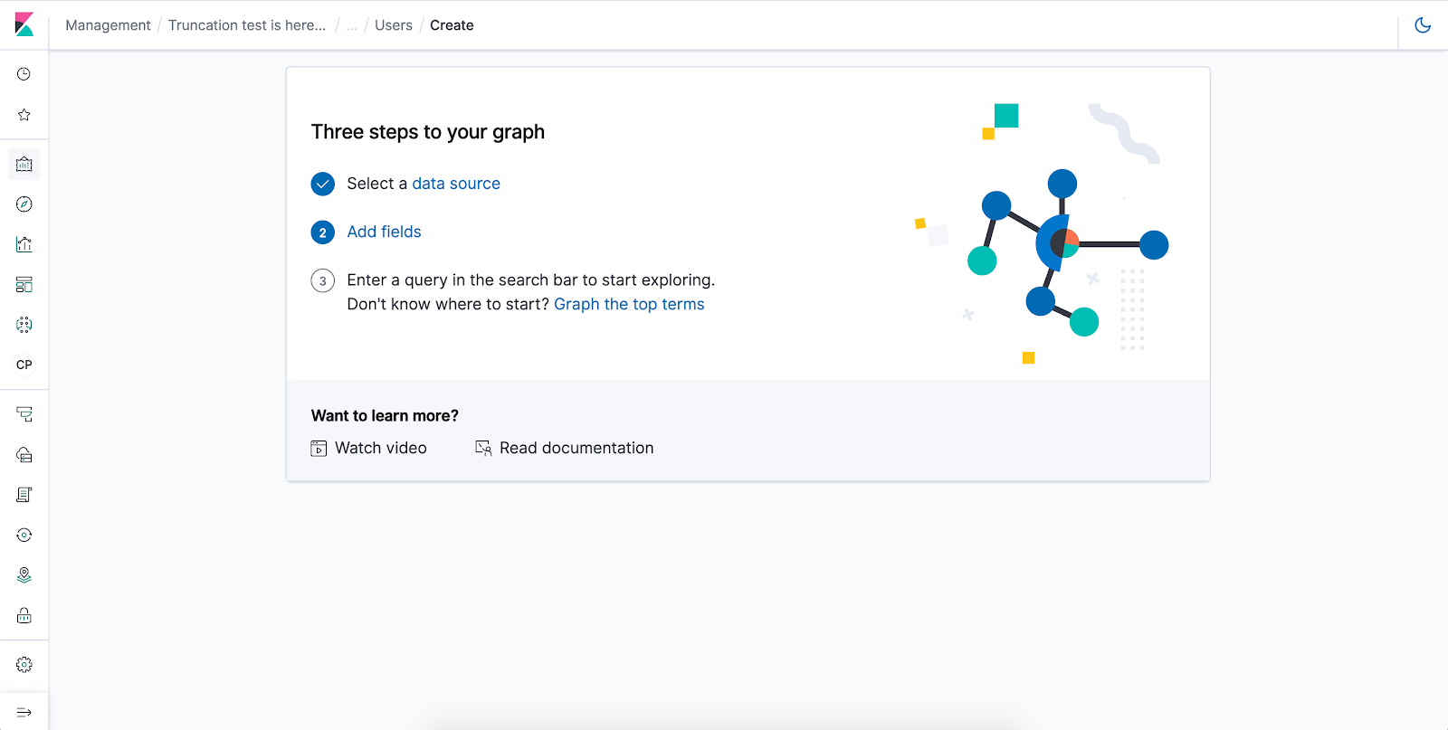Screen dimensions: 1448x730
Task: Go to Management breadcrumb
Action: pyautogui.click(x=108, y=25)
